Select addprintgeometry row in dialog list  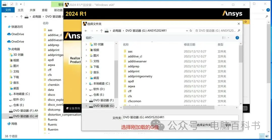(180, 76)
